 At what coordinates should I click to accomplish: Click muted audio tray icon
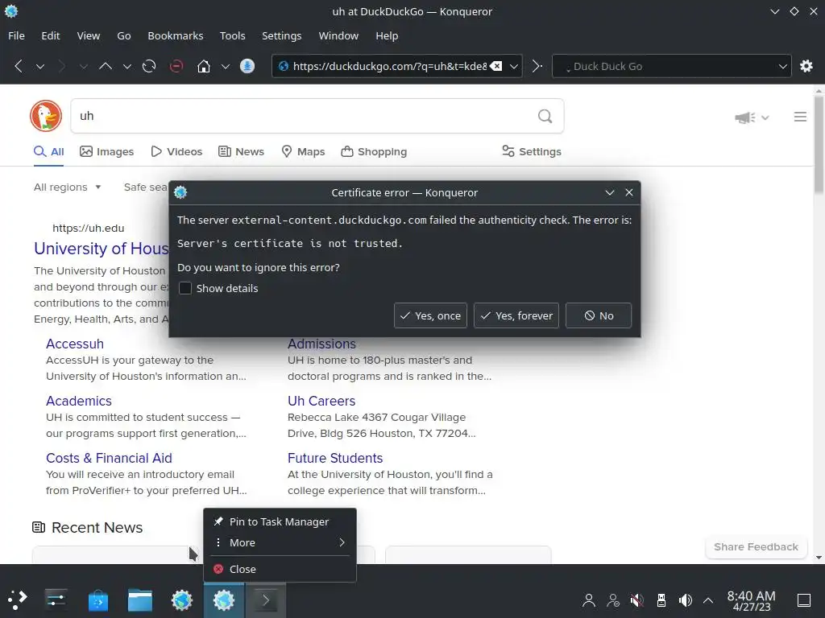pos(637,600)
